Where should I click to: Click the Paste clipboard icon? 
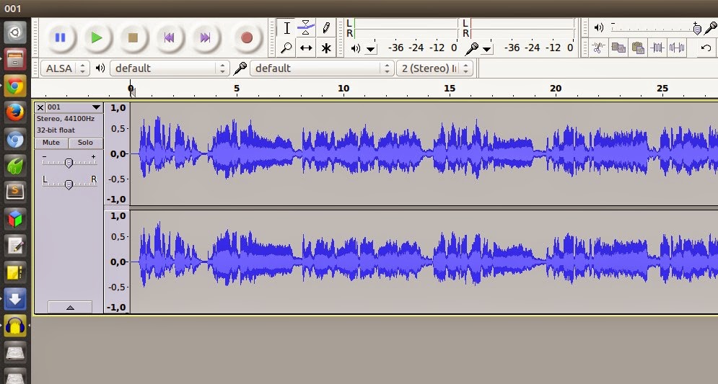coord(637,48)
